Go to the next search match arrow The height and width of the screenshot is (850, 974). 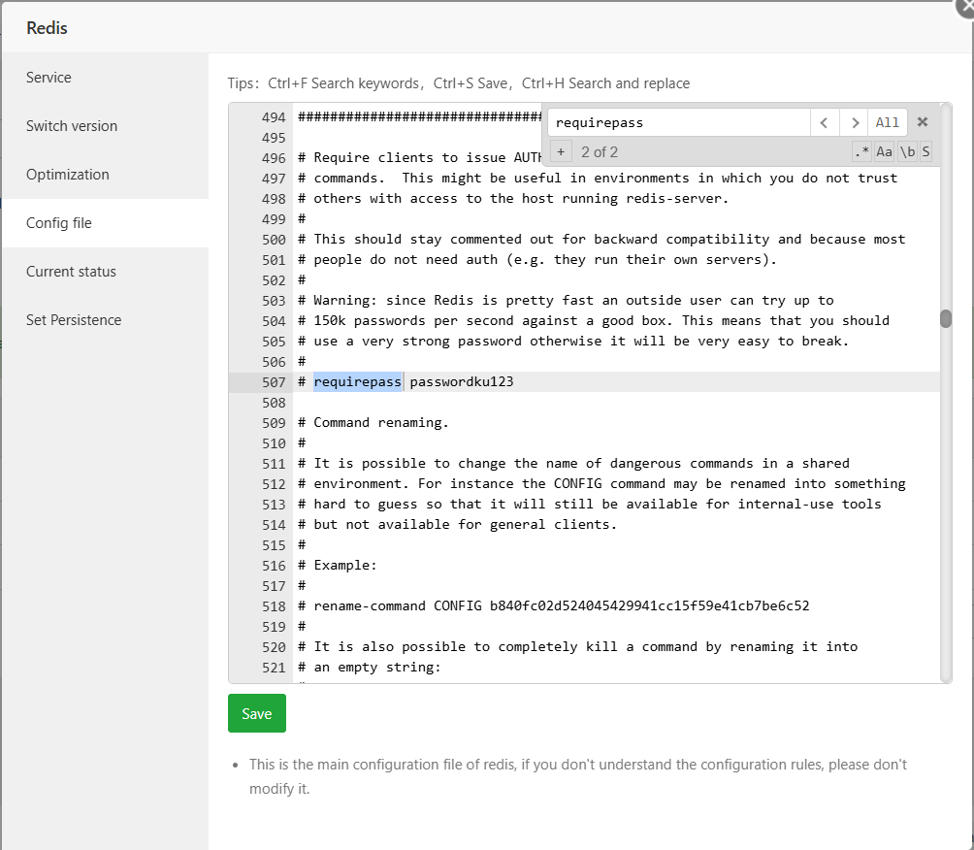pos(853,122)
